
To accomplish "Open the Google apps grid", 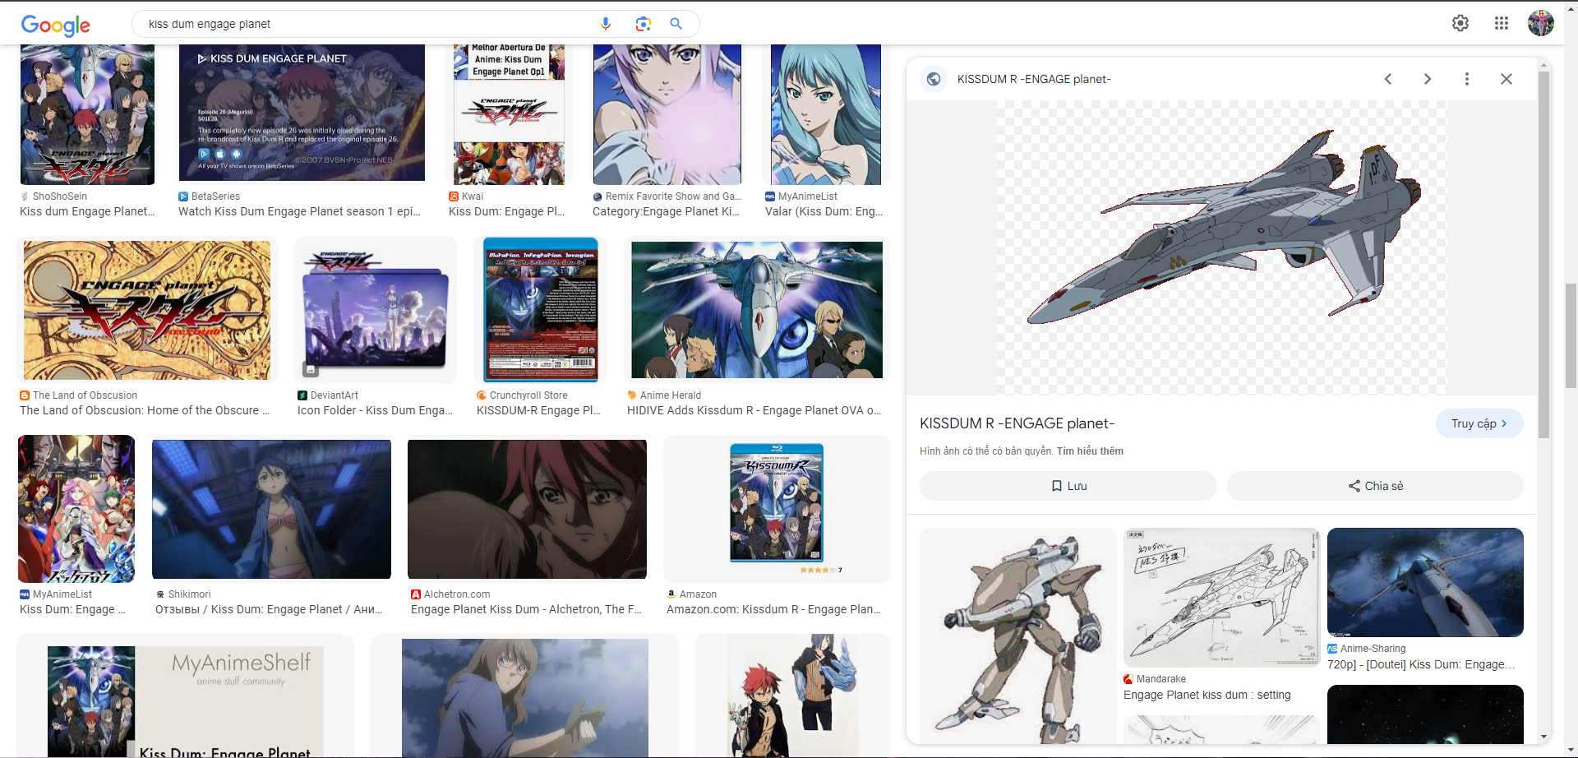I will [x=1501, y=23].
